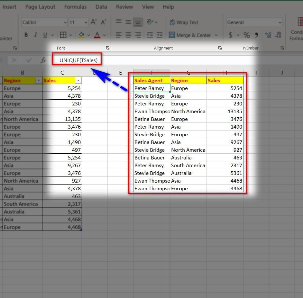Click the Orientation text angle icon
303x298 pixels.
[x=150, y=22]
